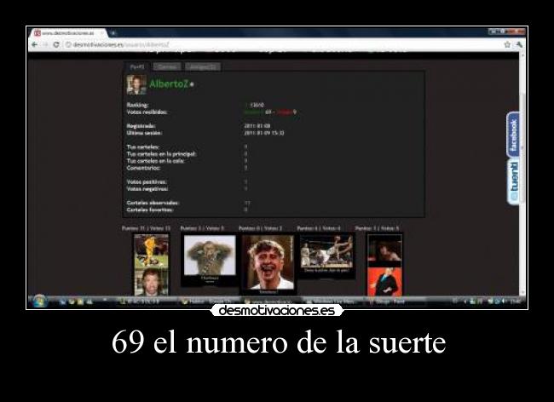Open a new browser tab
The height and width of the screenshot is (402, 554).
click(113, 33)
